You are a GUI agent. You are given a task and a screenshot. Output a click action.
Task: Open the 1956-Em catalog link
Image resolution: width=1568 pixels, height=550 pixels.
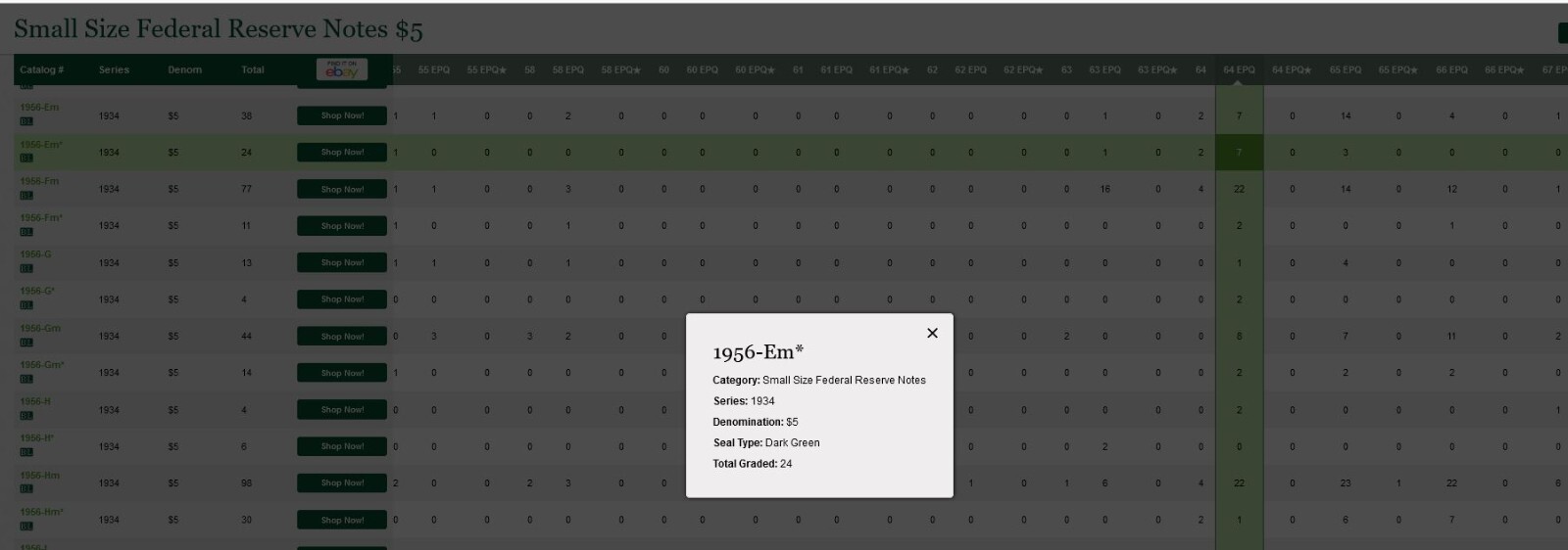pos(39,108)
